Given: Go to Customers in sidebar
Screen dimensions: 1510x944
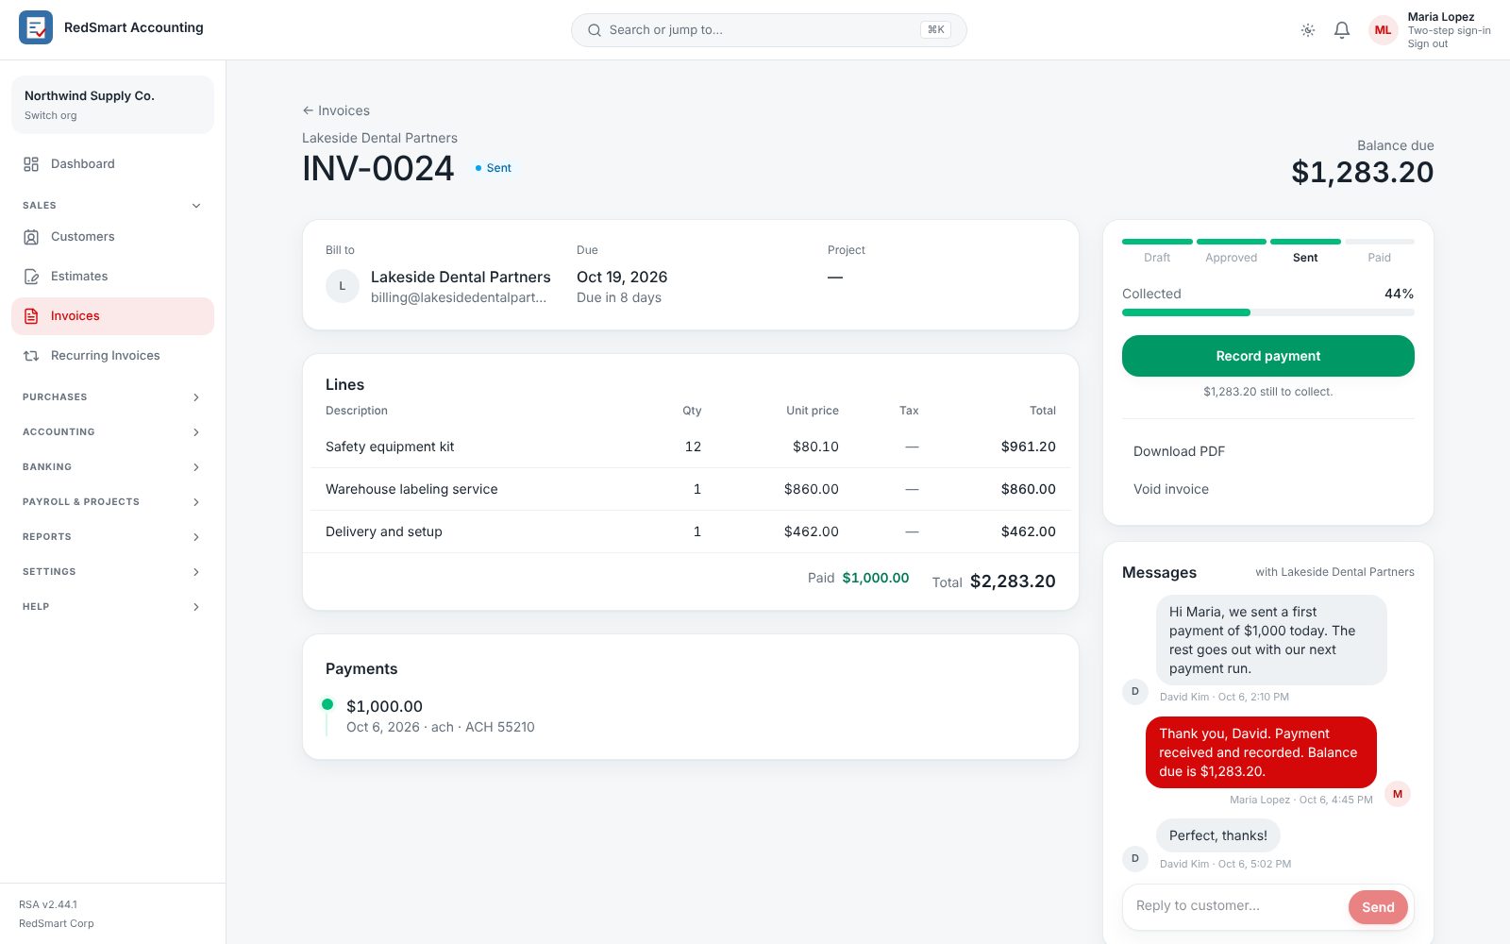Looking at the screenshot, I should tap(112, 237).
